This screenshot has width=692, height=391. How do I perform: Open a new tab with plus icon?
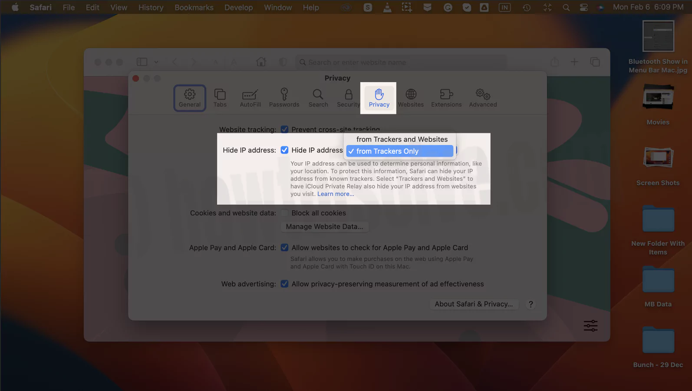point(574,62)
